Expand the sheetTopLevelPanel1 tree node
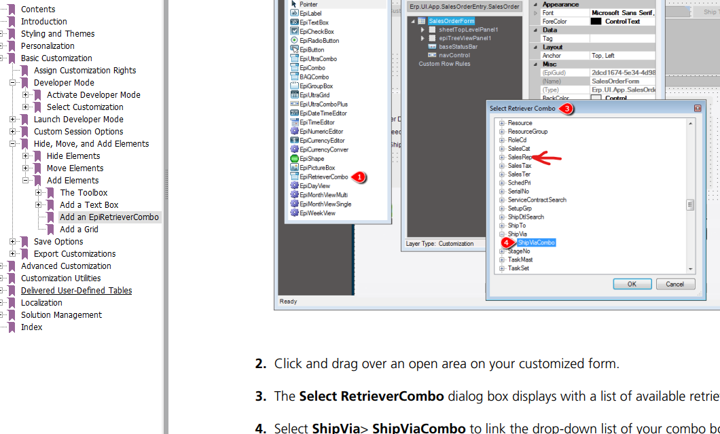The image size is (720, 434). pyautogui.click(x=422, y=29)
